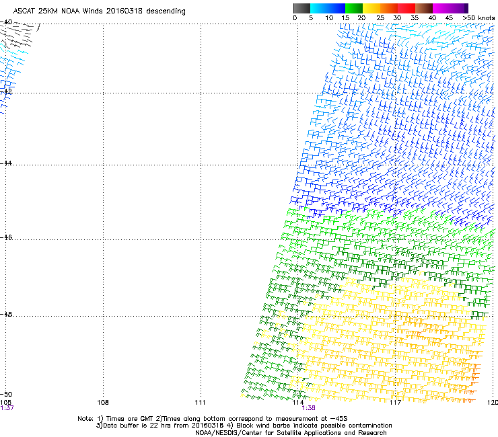Viewport: 498px width, 437px height.
Task: Click the 111 longitude axis label
Action: [200, 403]
